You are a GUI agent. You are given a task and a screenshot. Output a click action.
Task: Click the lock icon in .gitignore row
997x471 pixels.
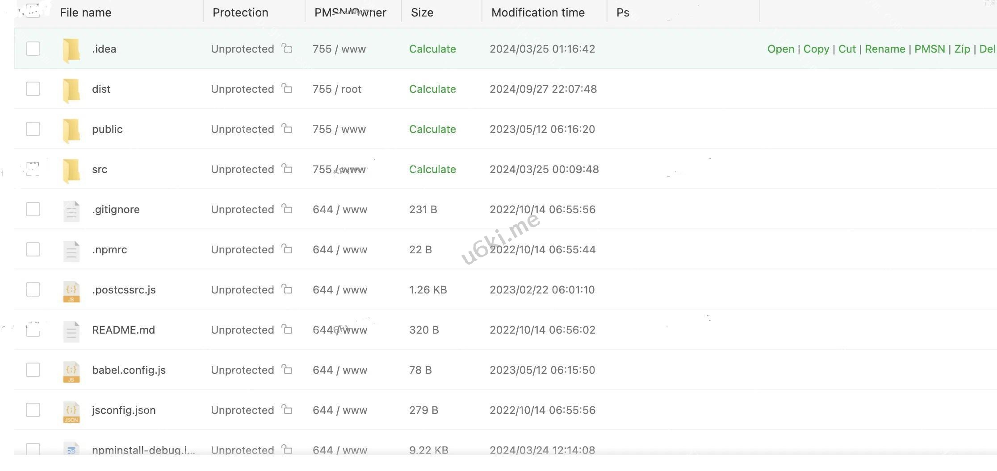click(x=287, y=209)
